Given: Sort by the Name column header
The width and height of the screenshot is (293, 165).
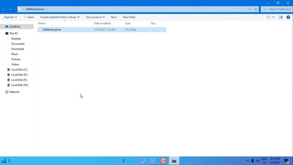Looking at the screenshot, I should 65,23.
